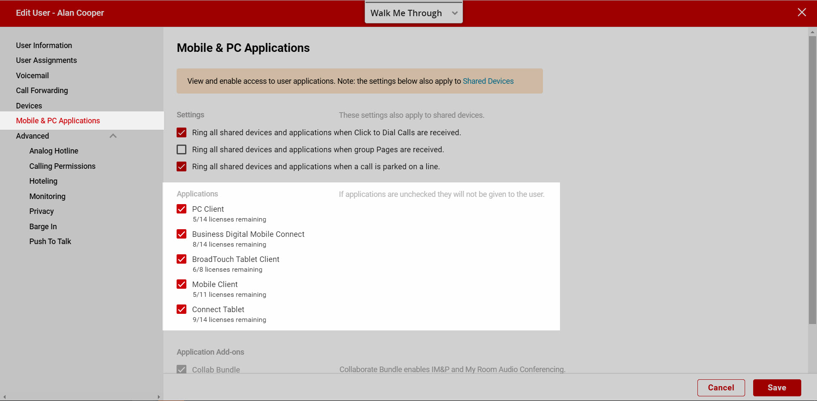Click '8/14 licenses remaining' text

[229, 245]
